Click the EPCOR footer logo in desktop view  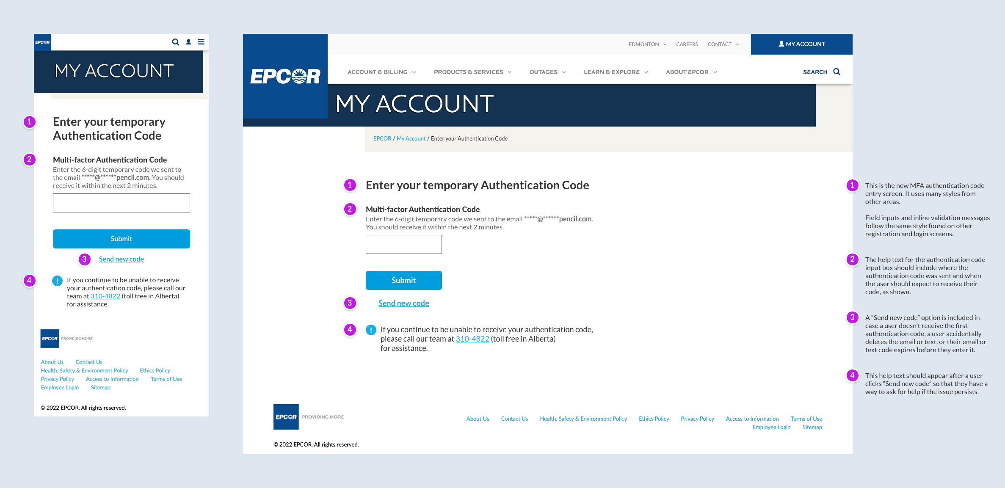286,417
